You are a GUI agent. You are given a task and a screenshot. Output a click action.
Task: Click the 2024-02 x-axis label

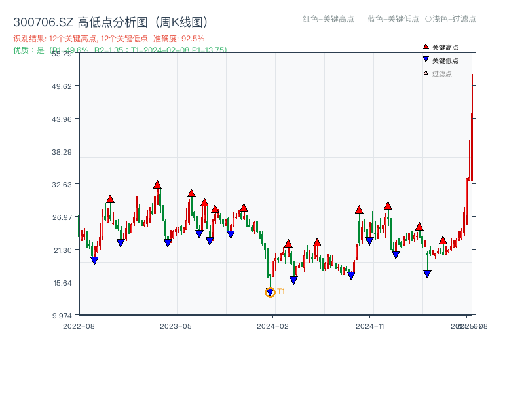pyautogui.click(x=272, y=326)
